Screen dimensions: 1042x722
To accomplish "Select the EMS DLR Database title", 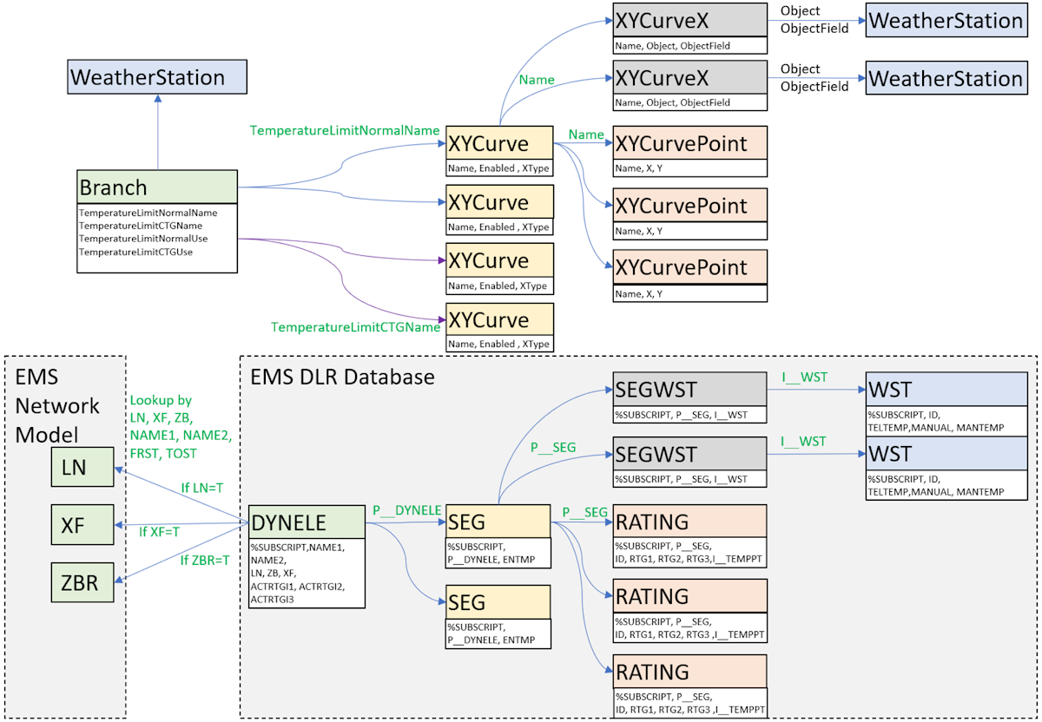I will (342, 377).
